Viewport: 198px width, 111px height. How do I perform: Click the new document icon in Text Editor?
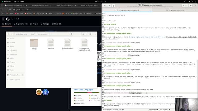click(x=114, y=6)
